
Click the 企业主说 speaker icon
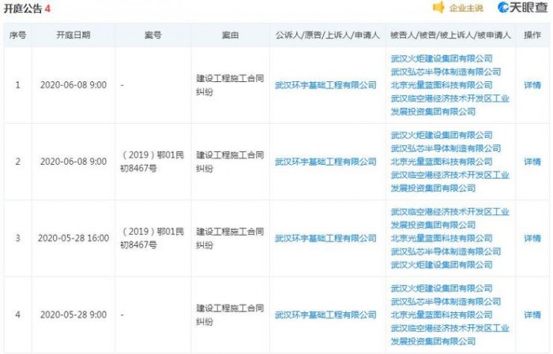point(438,7)
